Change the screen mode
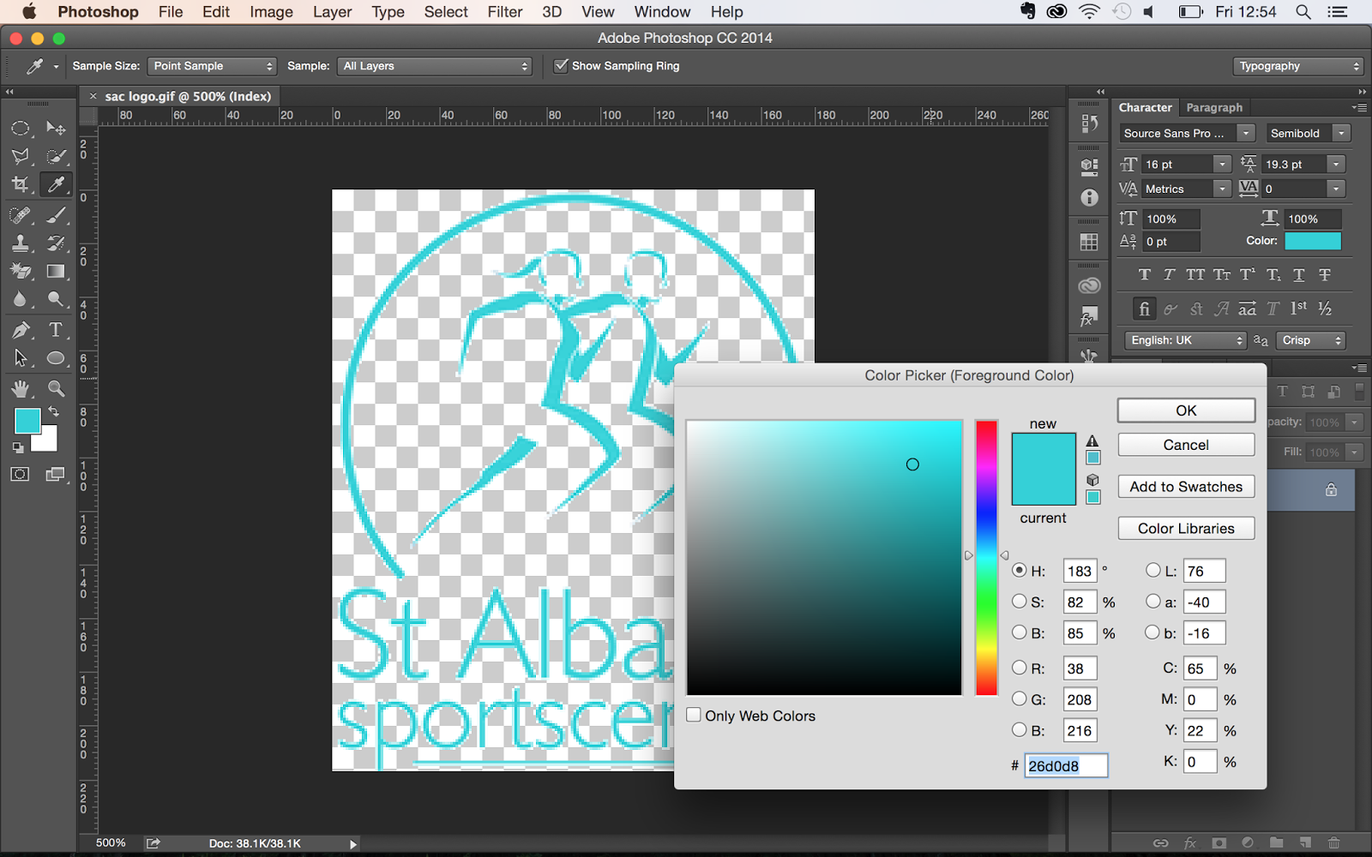 (x=56, y=474)
